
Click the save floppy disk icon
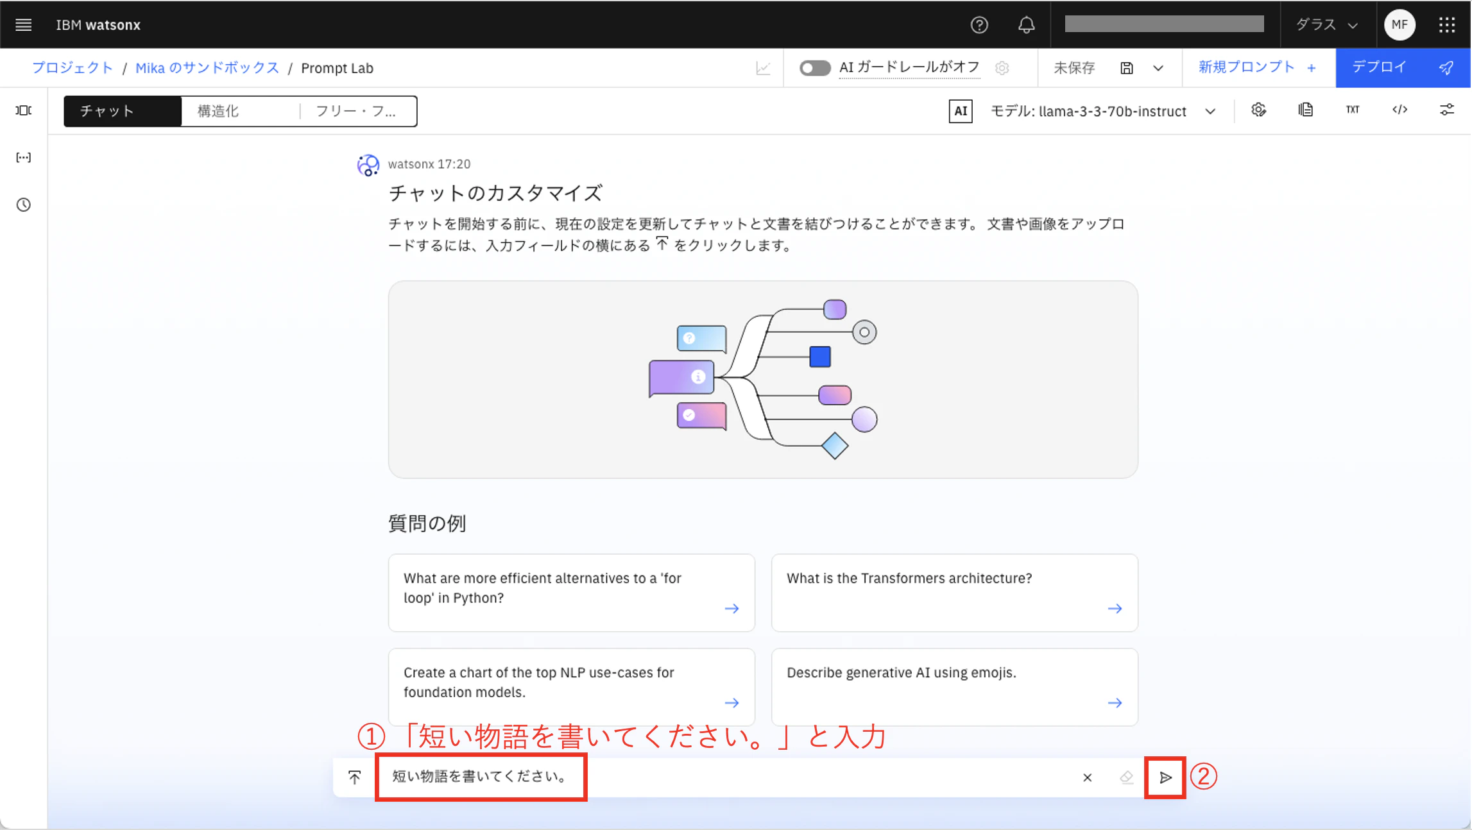pos(1126,67)
